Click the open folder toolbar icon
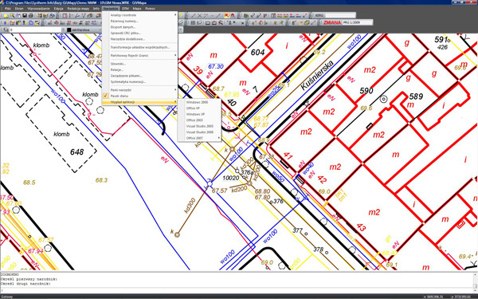 tap(6, 16)
